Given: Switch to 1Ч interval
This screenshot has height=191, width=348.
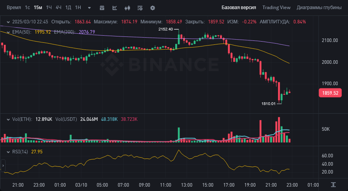Looking at the screenshot, I should click(49, 8).
